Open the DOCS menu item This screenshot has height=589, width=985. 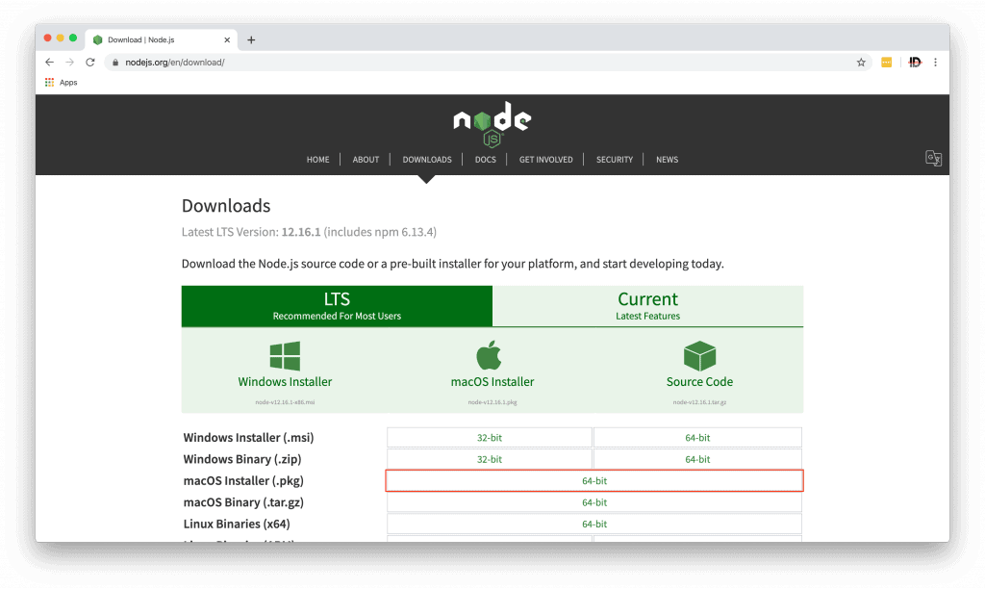486,160
